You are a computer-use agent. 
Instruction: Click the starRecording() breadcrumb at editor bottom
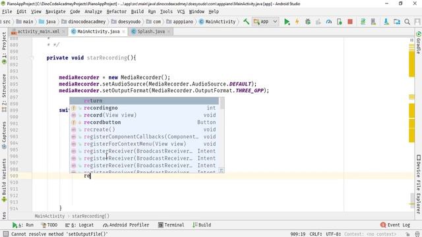(91, 216)
